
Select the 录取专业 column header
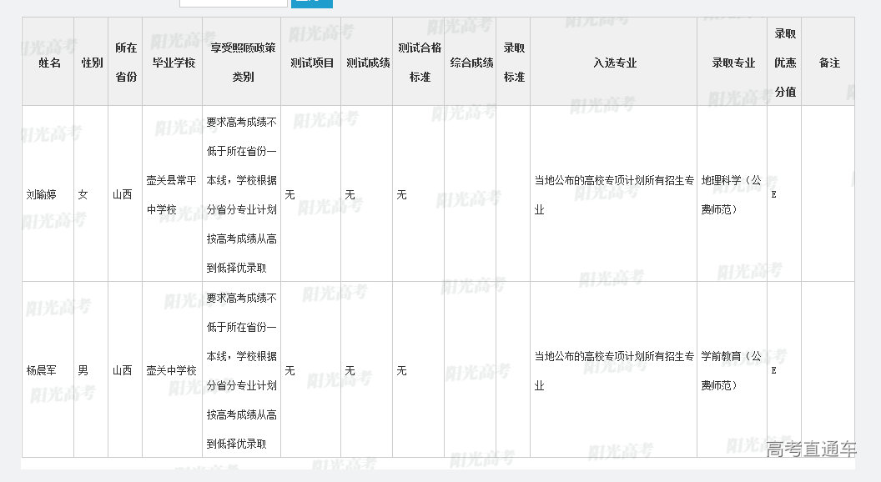point(732,63)
